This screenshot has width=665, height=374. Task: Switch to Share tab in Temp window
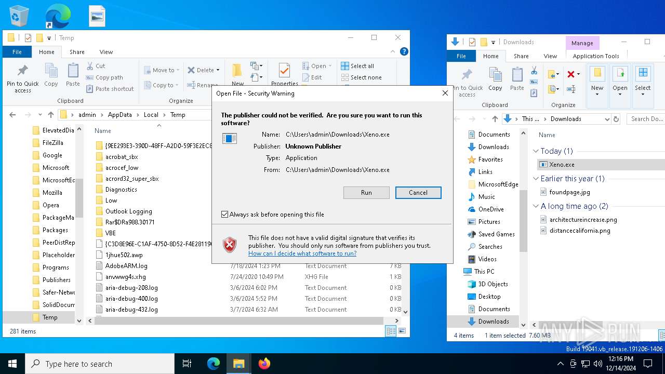77,52
